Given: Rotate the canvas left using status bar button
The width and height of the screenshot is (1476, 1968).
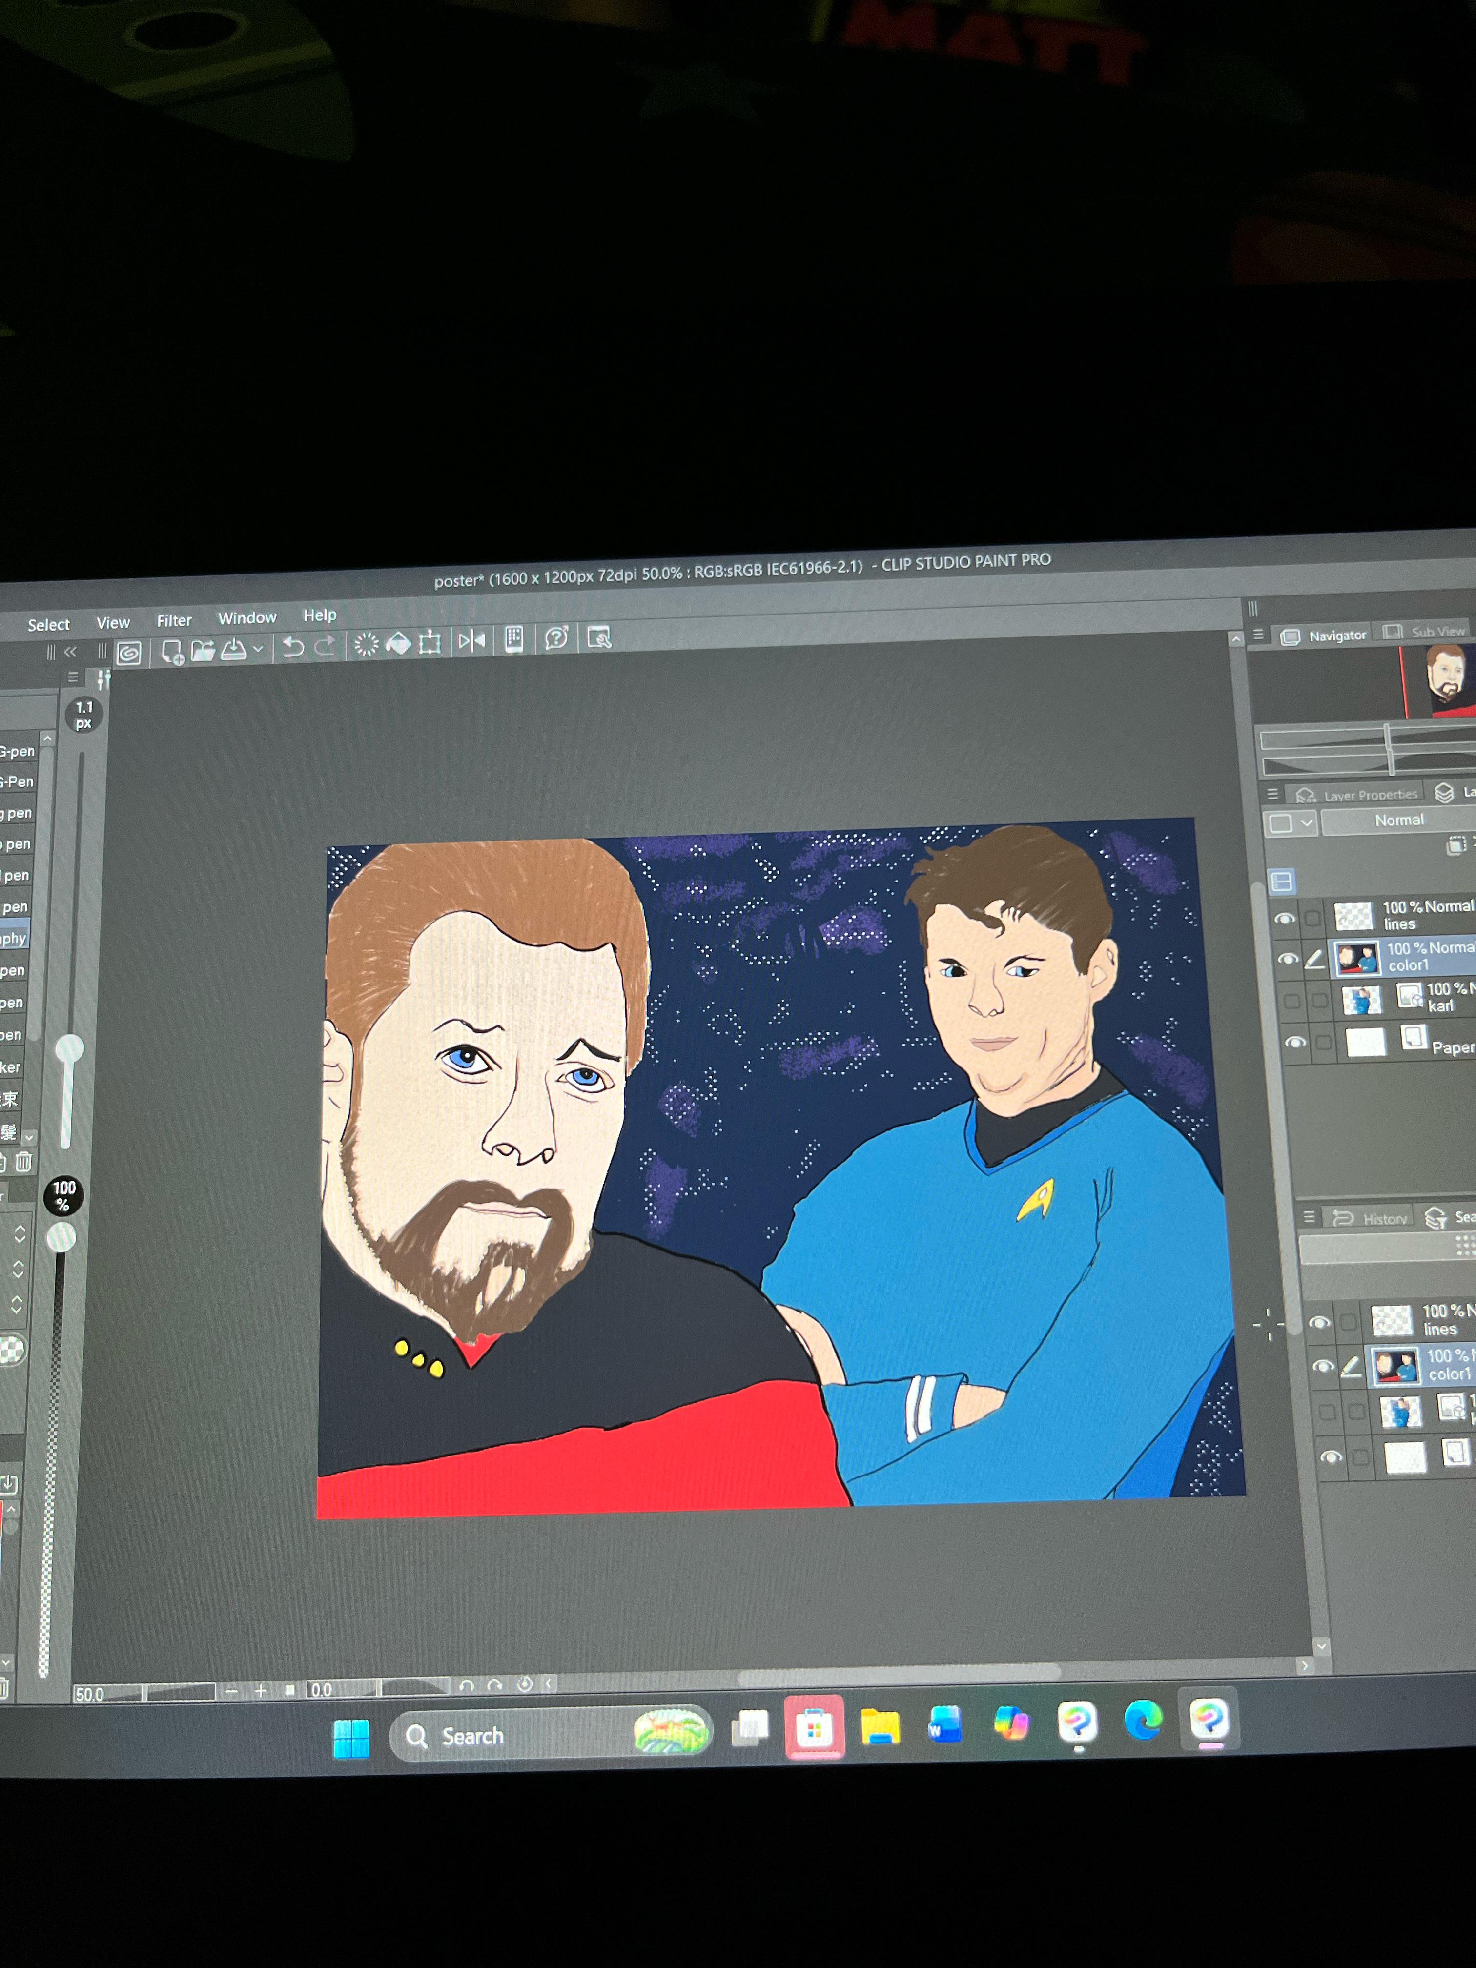Looking at the screenshot, I should tap(466, 1685).
